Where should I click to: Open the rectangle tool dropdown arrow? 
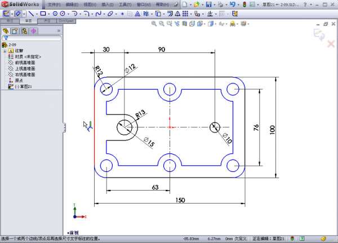pyautogui.click(x=48, y=13)
